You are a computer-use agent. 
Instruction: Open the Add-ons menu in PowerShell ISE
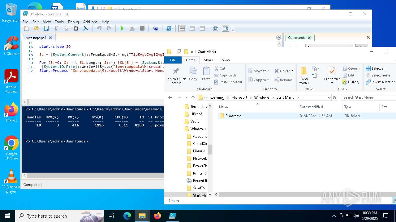[90, 22]
